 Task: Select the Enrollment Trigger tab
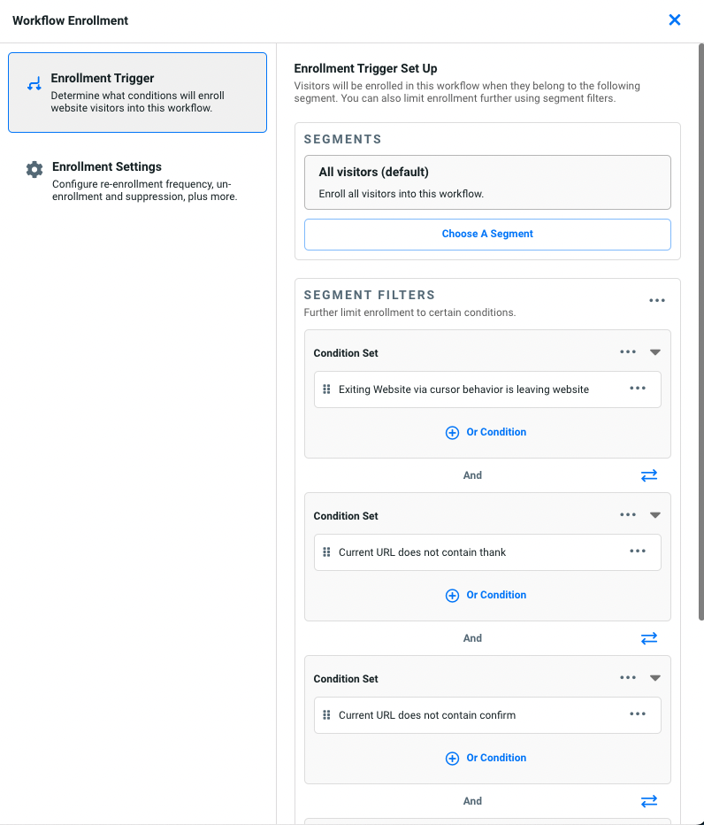[x=137, y=92]
